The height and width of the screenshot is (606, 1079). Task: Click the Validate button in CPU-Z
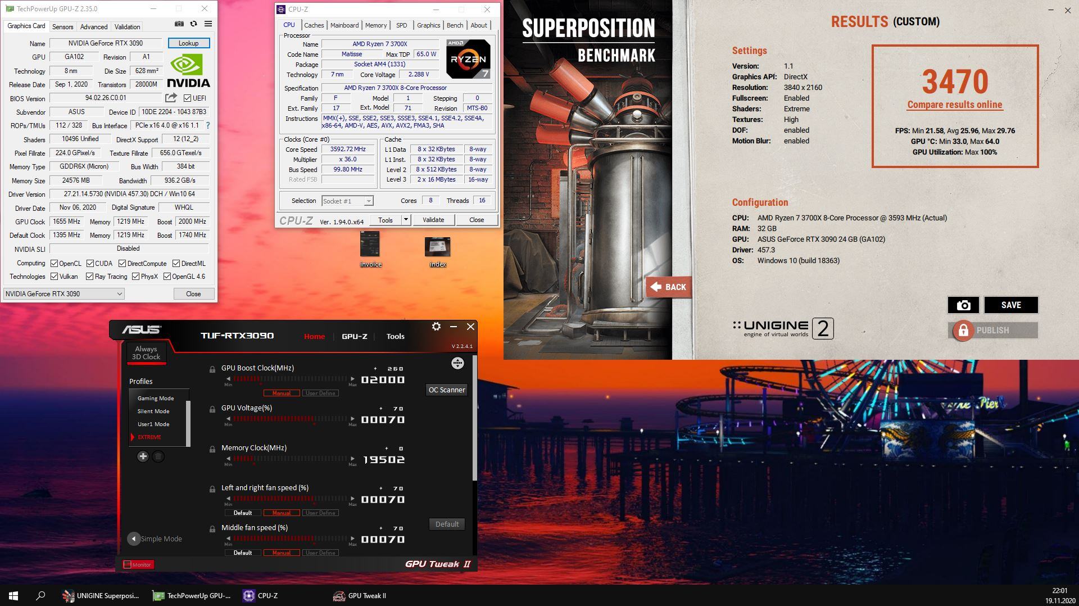click(433, 220)
